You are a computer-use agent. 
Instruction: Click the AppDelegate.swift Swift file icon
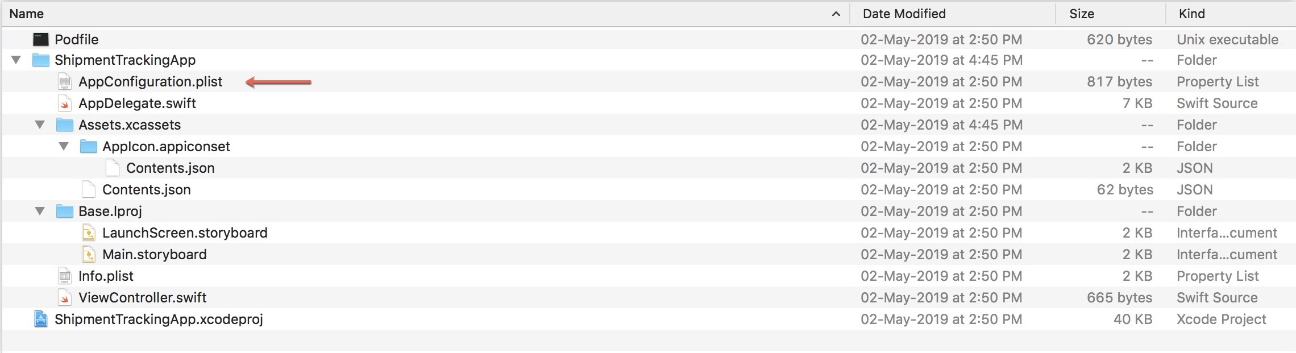click(65, 103)
